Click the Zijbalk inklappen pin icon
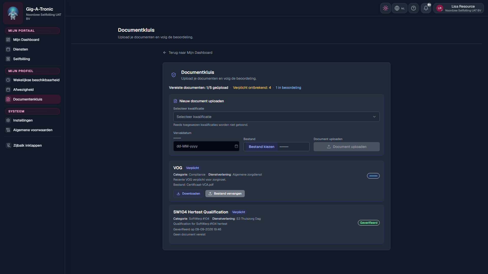This screenshot has width=488, height=274. pos(8,145)
